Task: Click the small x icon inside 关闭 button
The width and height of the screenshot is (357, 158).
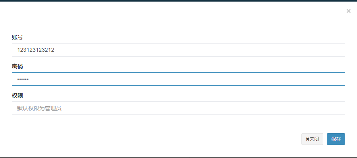Action: click(307, 139)
